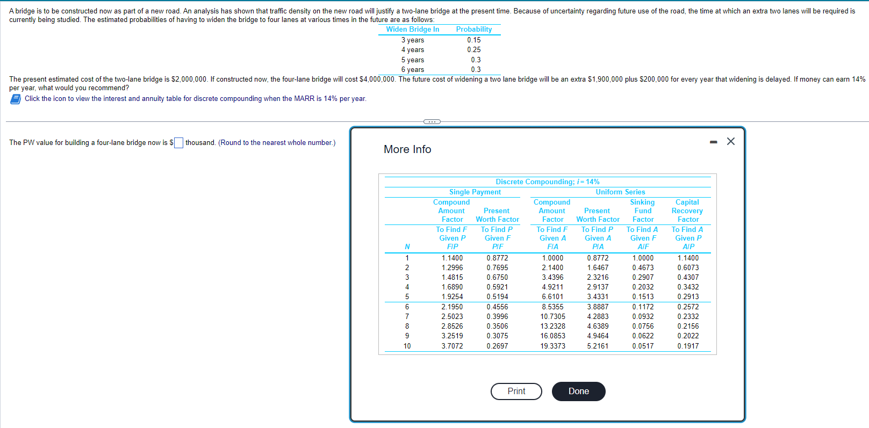Click the P/A column symbol header

click(598, 247)
